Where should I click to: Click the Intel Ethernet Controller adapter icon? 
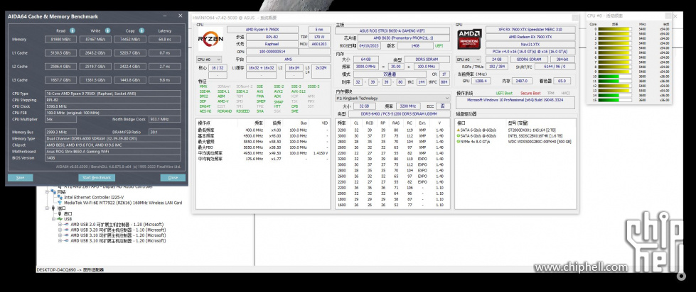pos(60,197)
